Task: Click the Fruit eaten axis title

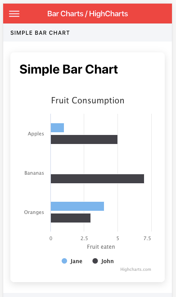Action: point(101,247)
